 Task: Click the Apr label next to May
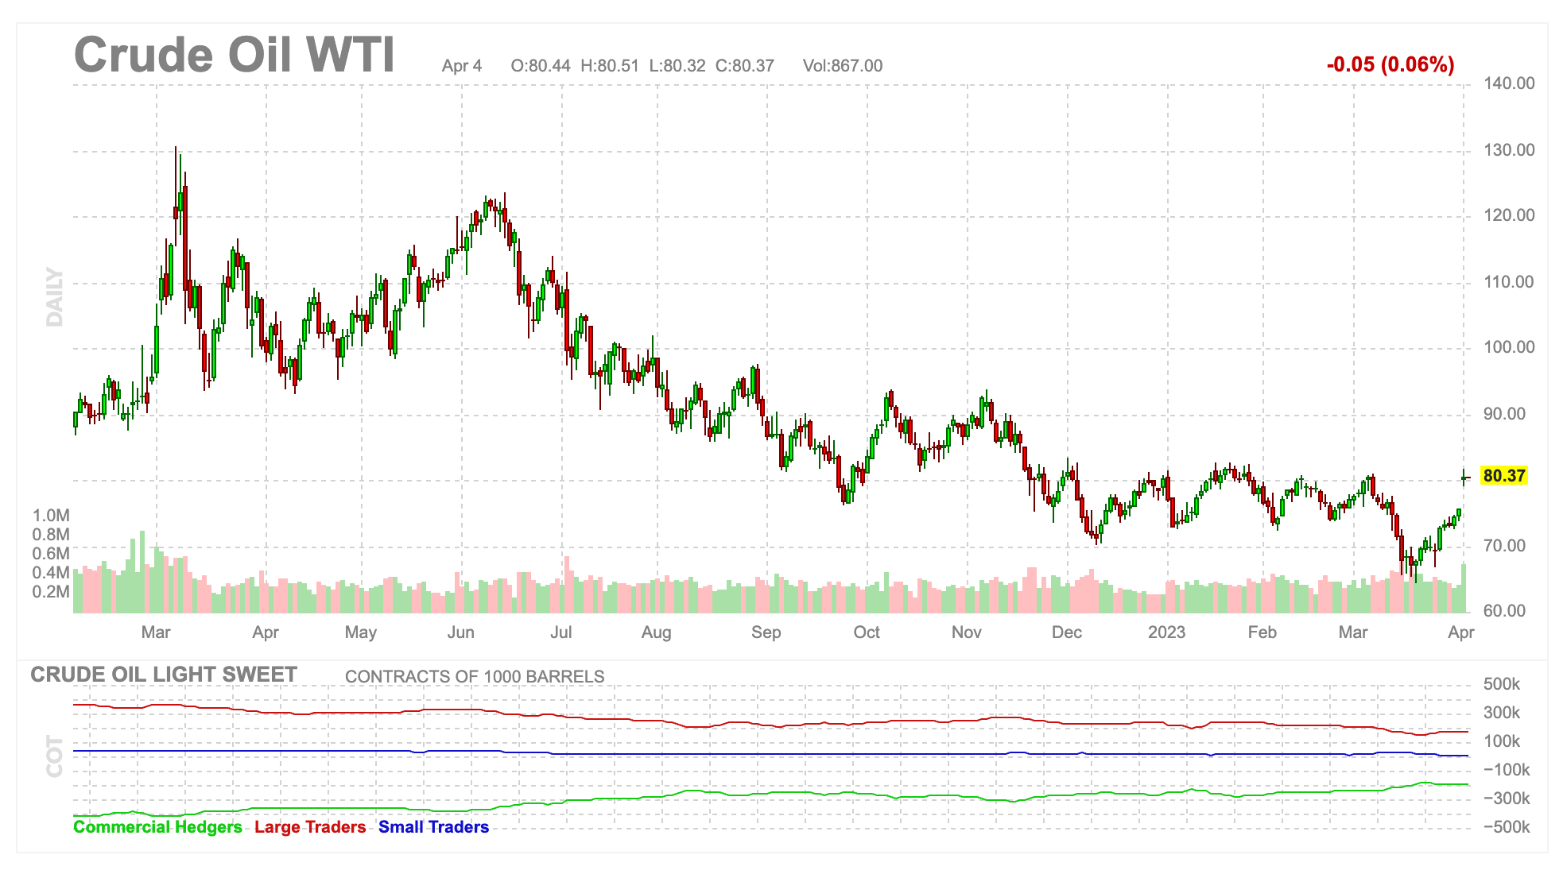266,632
